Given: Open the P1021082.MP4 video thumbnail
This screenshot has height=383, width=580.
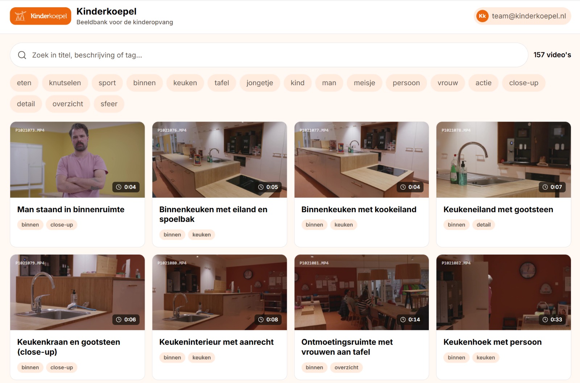Looking at the screenshot, I should pos(504,292).
